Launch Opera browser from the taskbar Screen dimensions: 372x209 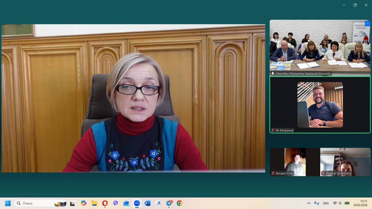coord(105,203)
